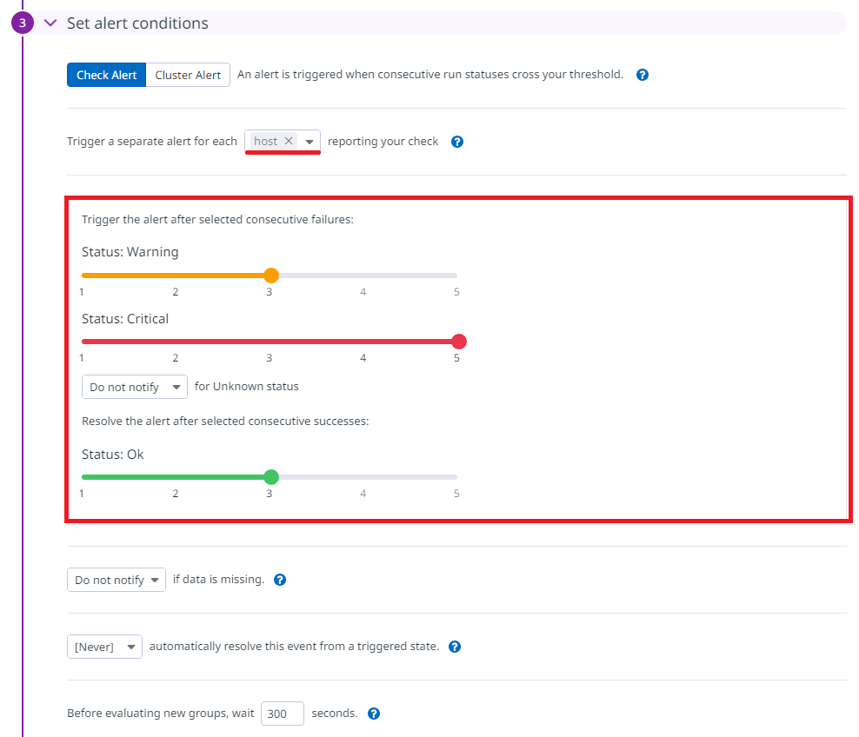
Task: Open the host grouping dropdown arrow
Action: point(310,142)
